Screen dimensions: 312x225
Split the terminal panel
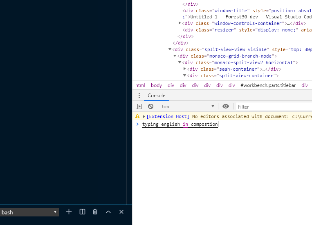(82, 212)
